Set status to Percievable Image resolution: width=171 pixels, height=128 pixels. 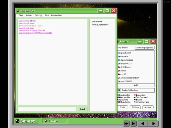click(x=124, y=97)
